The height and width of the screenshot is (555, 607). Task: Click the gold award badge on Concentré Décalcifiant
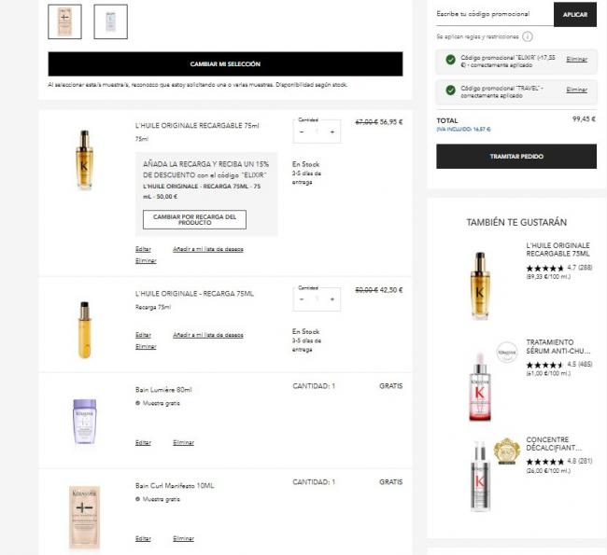click(506, 451)
